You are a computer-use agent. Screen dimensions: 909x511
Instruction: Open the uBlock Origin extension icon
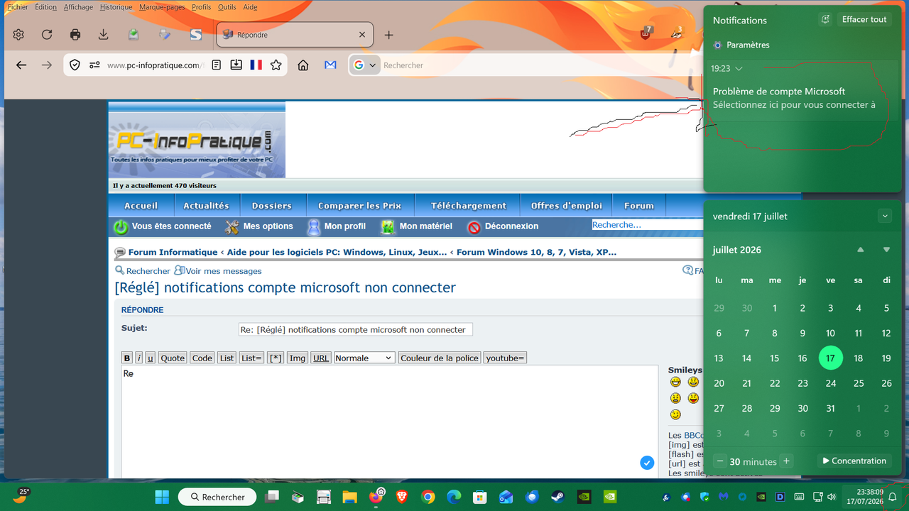coord(646,33)
